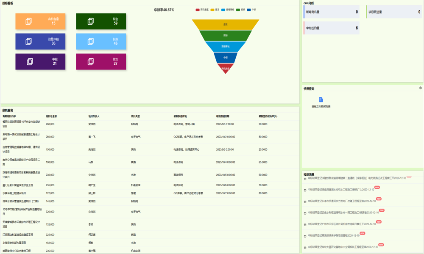The width and height of the screenshot is (424, 254).
Task: Click the copy icon on 商机备案 card
Action: tap(29, 21)
